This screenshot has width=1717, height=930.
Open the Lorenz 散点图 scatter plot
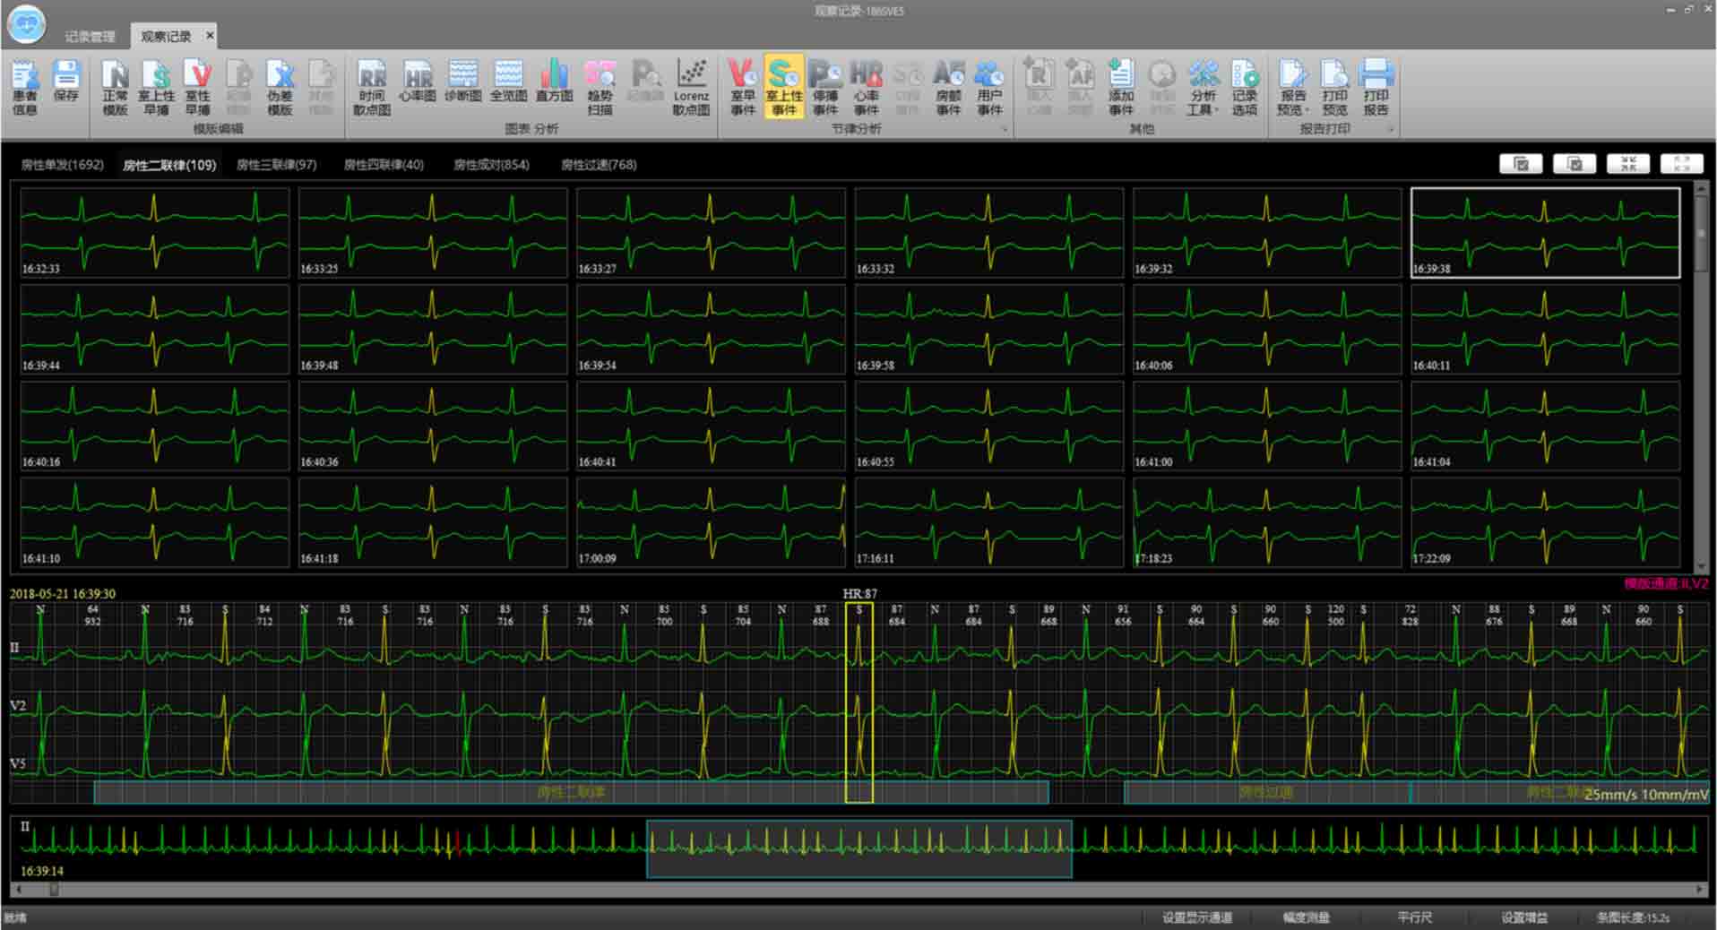tap(691, 87)
